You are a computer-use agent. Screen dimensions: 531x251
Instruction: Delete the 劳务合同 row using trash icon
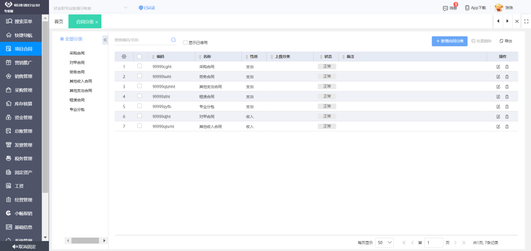click(x=507, y=76)
